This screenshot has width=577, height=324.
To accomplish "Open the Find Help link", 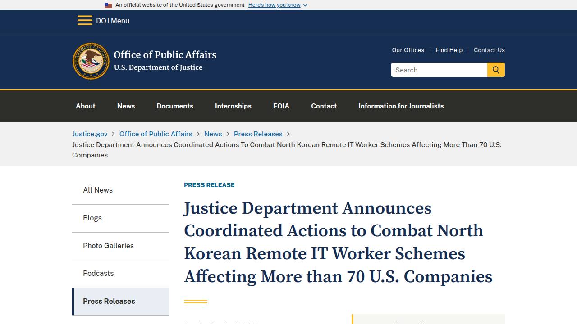I will (449, 50).
